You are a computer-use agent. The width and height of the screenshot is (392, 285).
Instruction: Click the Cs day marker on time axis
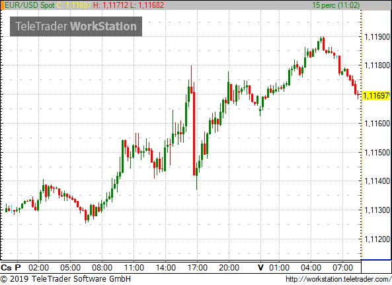[x=6, y=268]
